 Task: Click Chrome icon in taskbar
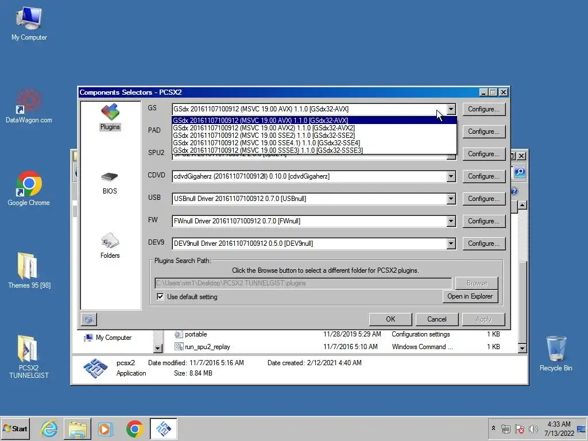coord(134,428)
